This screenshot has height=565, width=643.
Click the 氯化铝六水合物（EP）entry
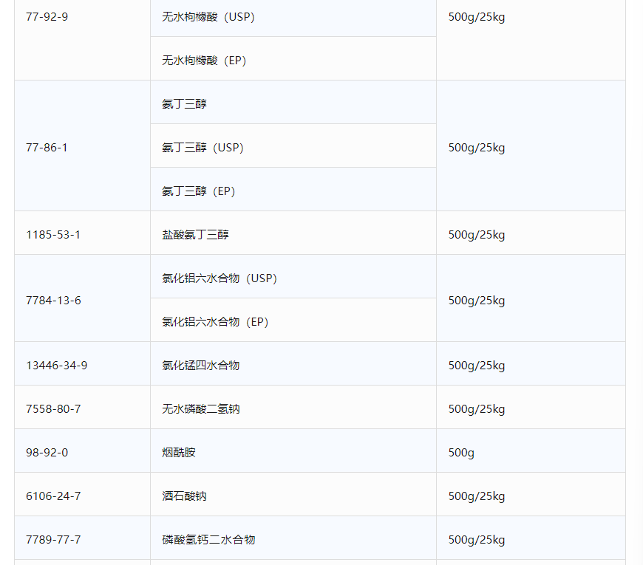coord(215,322)
